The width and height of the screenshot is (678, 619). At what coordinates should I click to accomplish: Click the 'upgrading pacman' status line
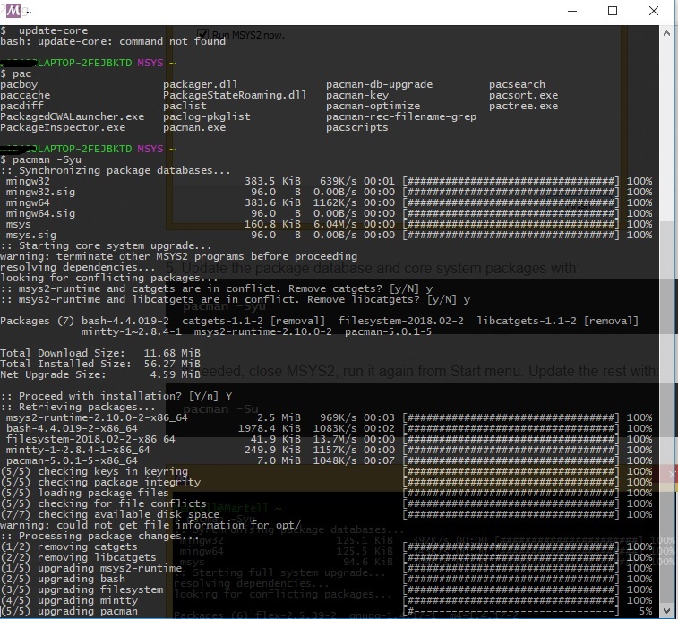point(82,612)
